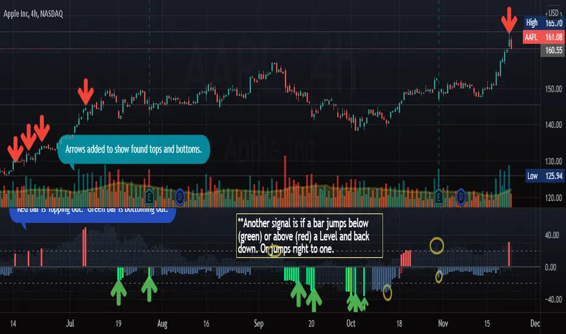This screenshot has width=566, height=334.
Task: Click the 16 date on time axis
Action: (x=206, y=323)
